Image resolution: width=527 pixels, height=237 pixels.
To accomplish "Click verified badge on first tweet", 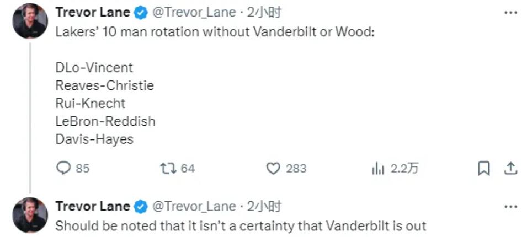I will (141, 12).
